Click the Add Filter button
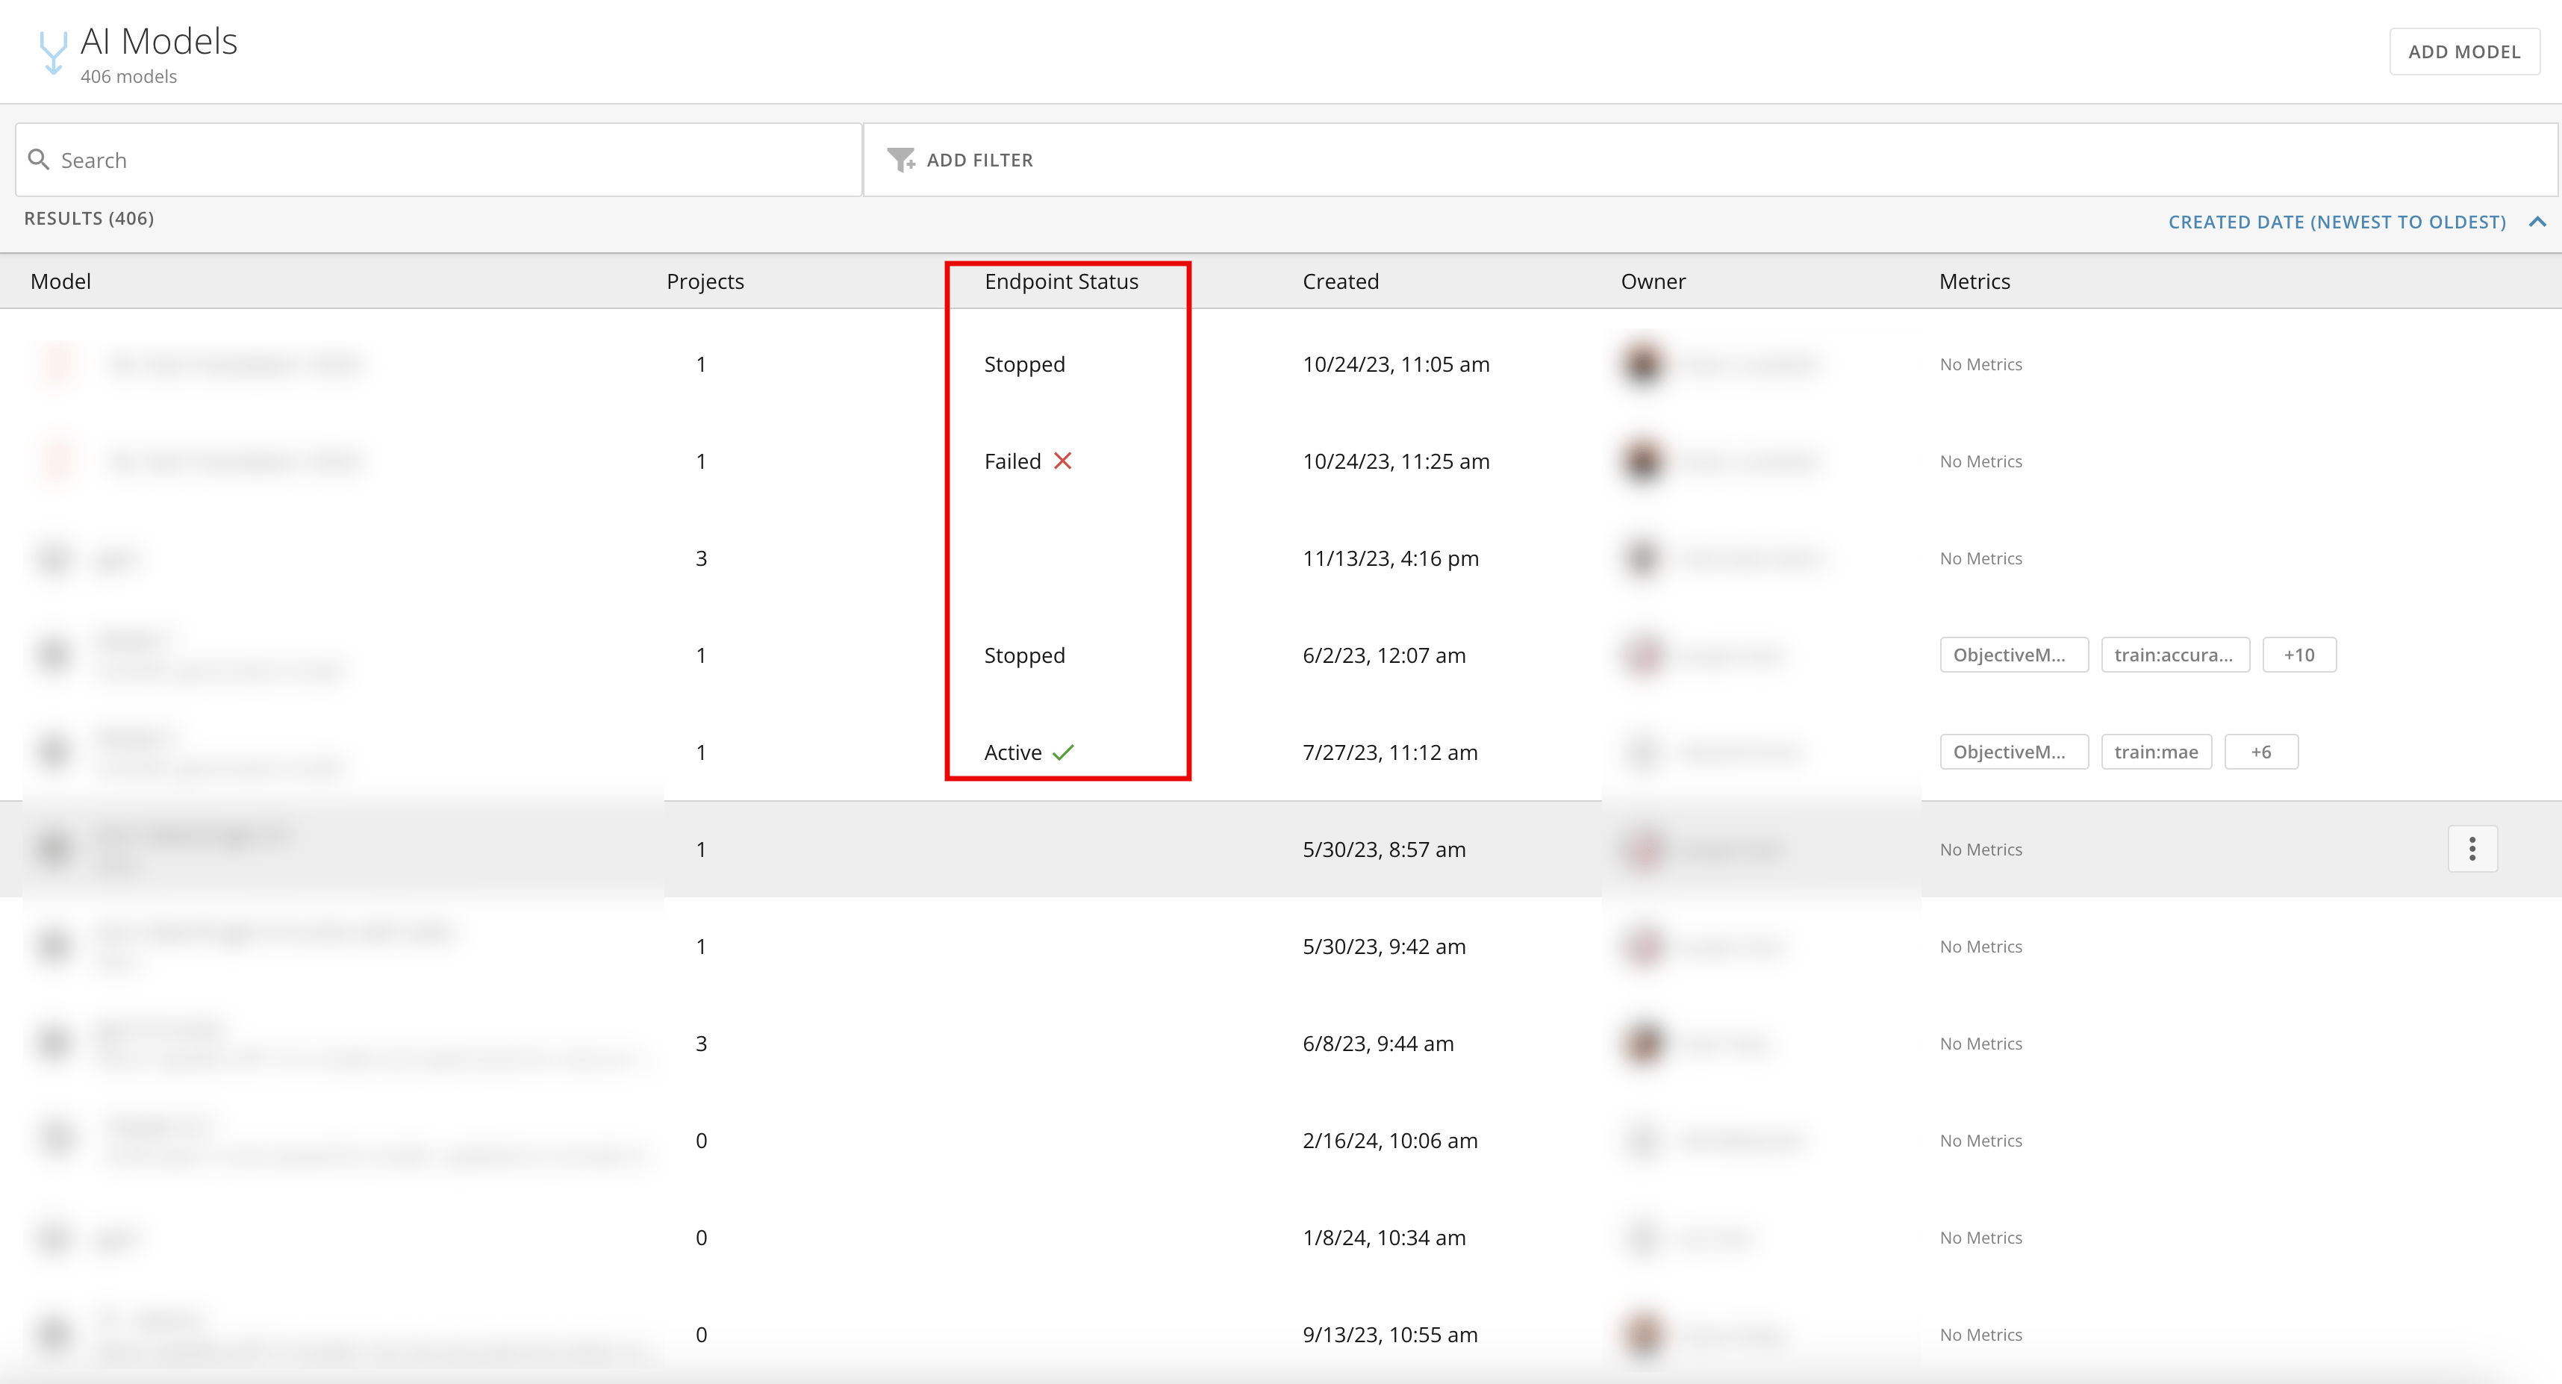 point(960,160)
